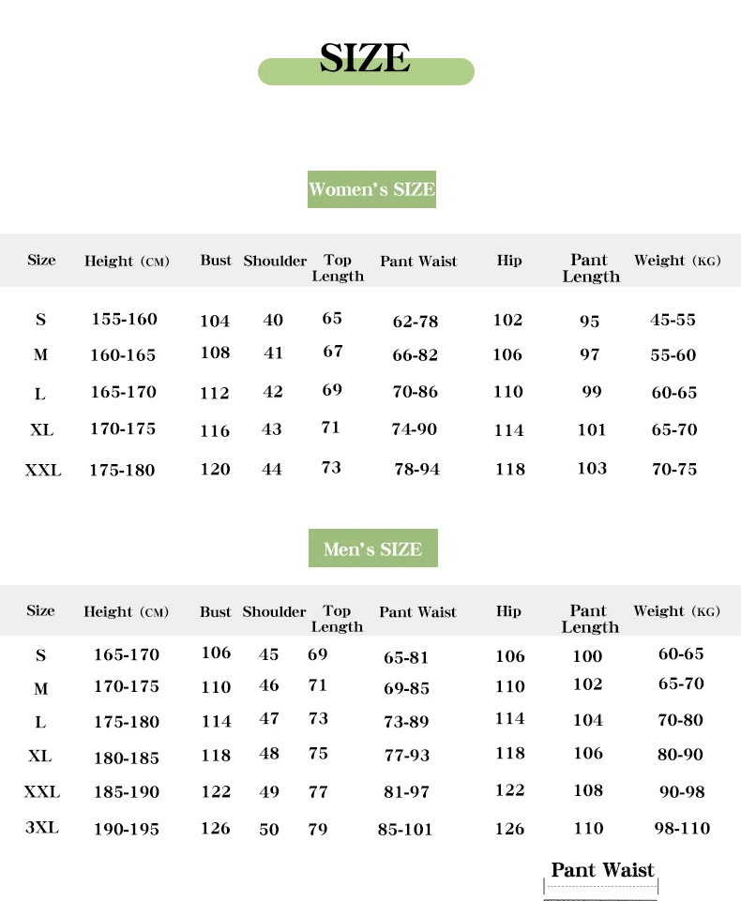Click men's L shoulder value 47
Image resolution: width=741 pixels, height=901 pixels.
tap(269, 719)
